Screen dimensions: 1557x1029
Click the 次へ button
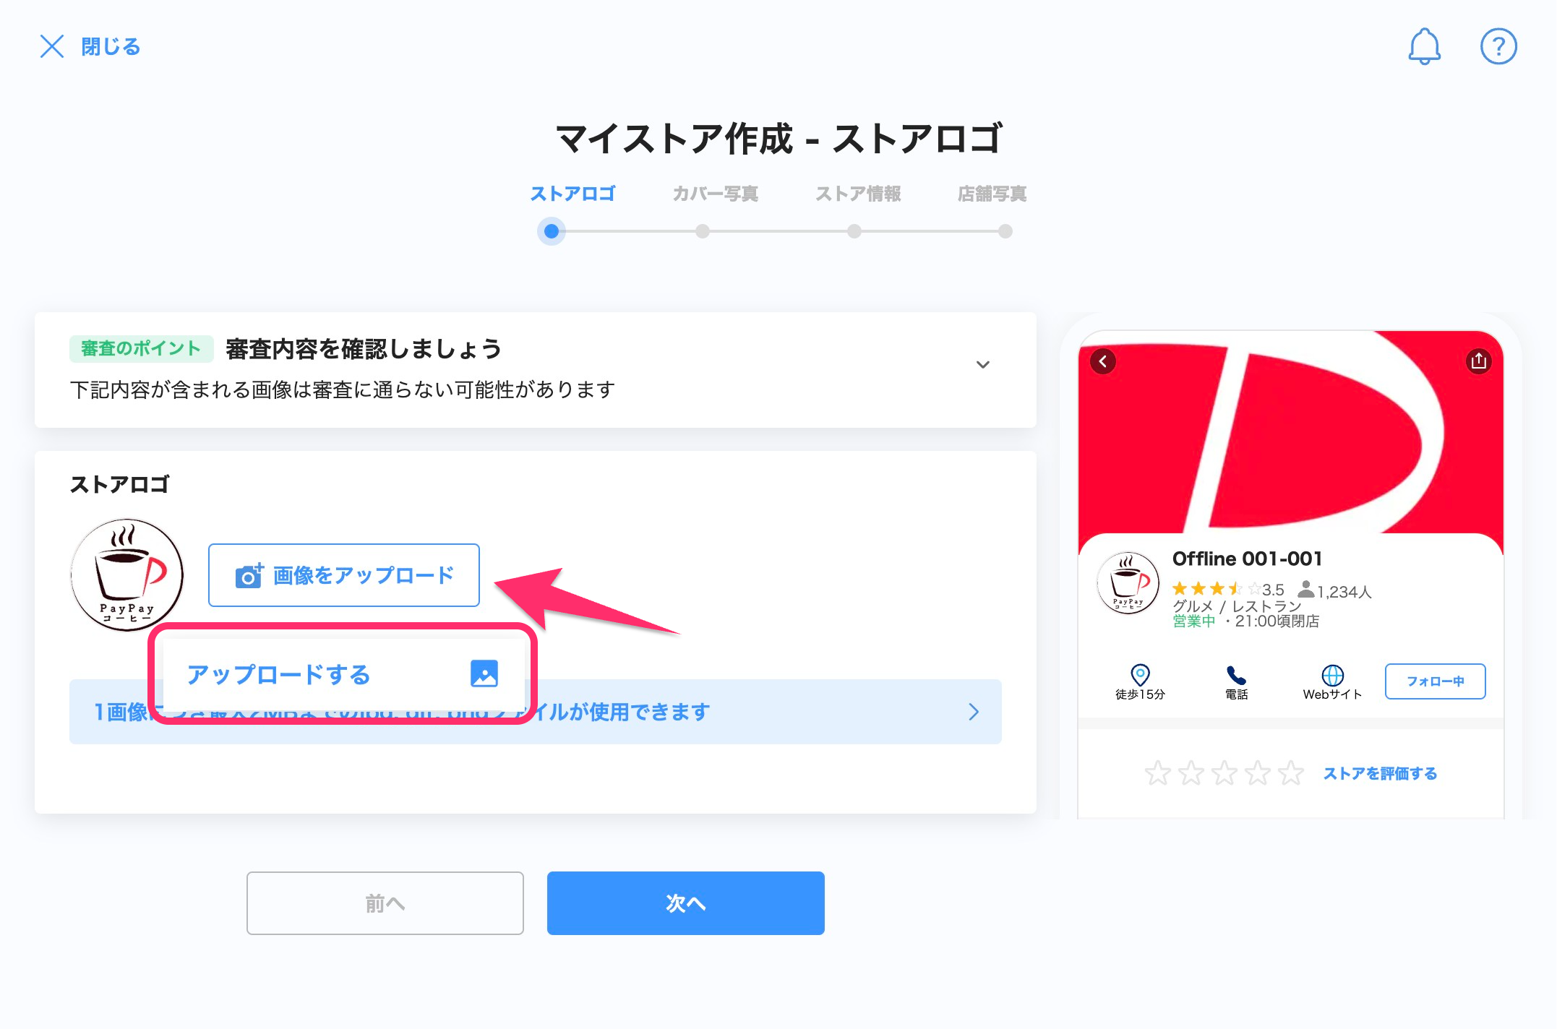click(x=685, y=903)
